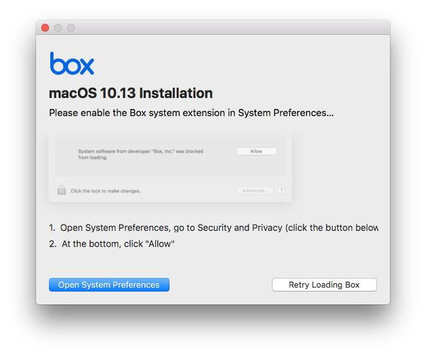Click the 'Click the lock to make changes' text
This screenshot has height=356, width=426.
pyautogui.click(x=105, y=191)
